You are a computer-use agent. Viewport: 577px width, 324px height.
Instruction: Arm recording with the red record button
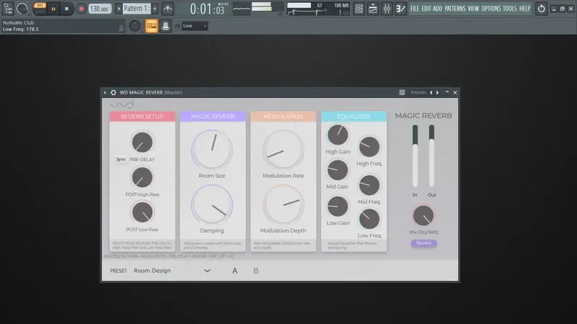click(x=81, y=9)
